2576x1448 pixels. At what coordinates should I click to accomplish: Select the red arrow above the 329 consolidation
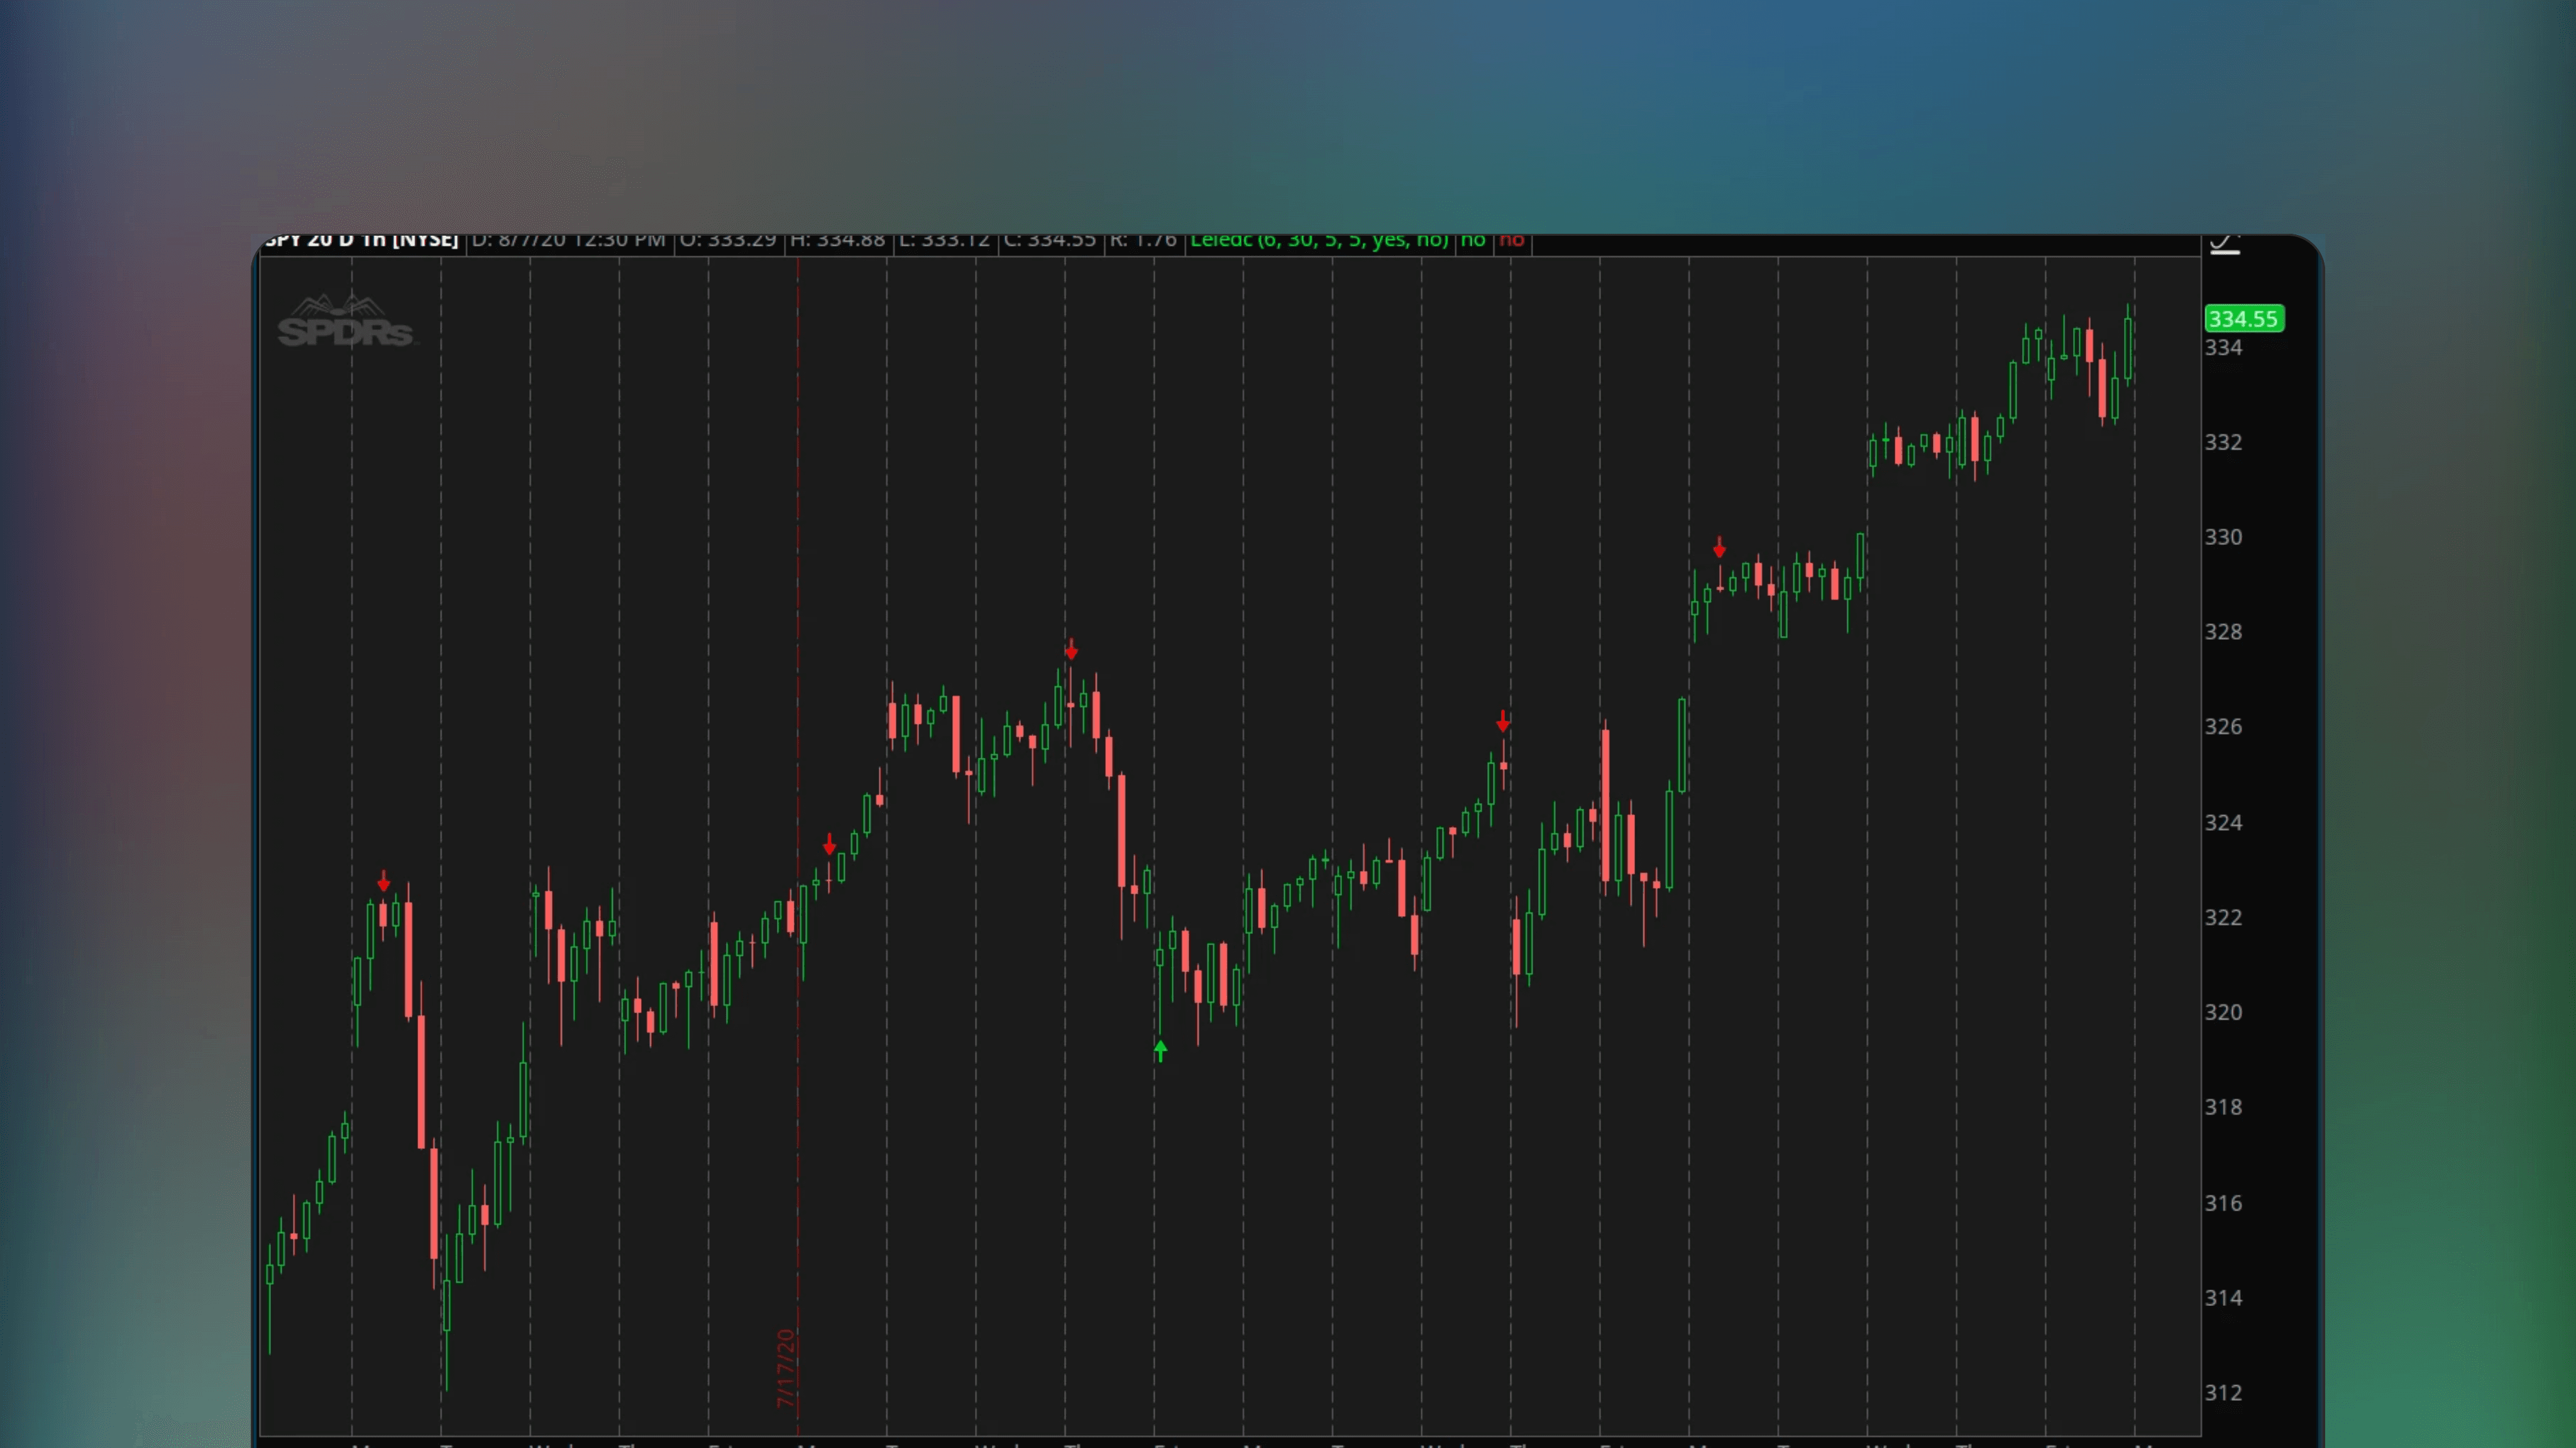(x=1719, y=548)
